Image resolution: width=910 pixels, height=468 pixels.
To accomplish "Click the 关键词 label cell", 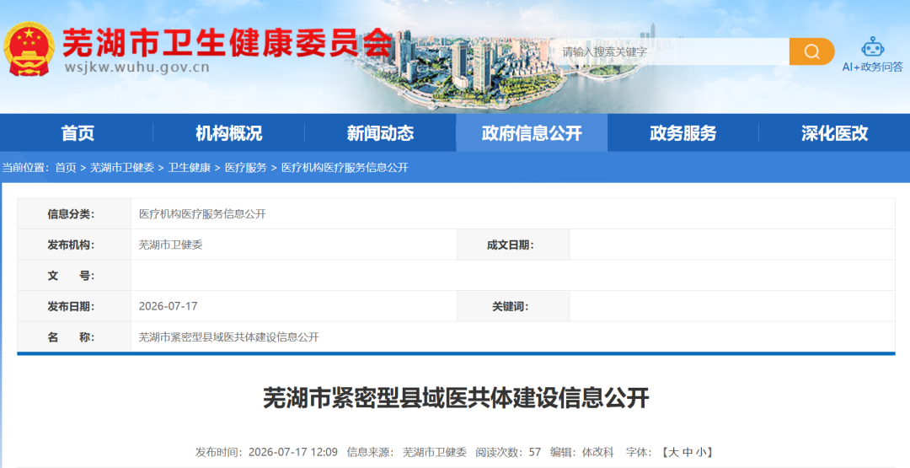I will tap(513, 306).
